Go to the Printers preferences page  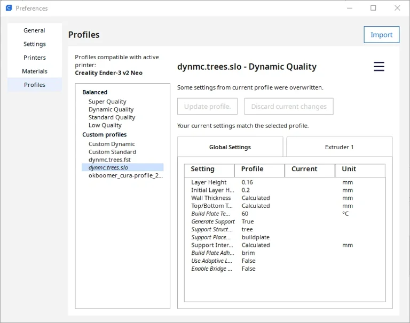click(x=34, y=58)
